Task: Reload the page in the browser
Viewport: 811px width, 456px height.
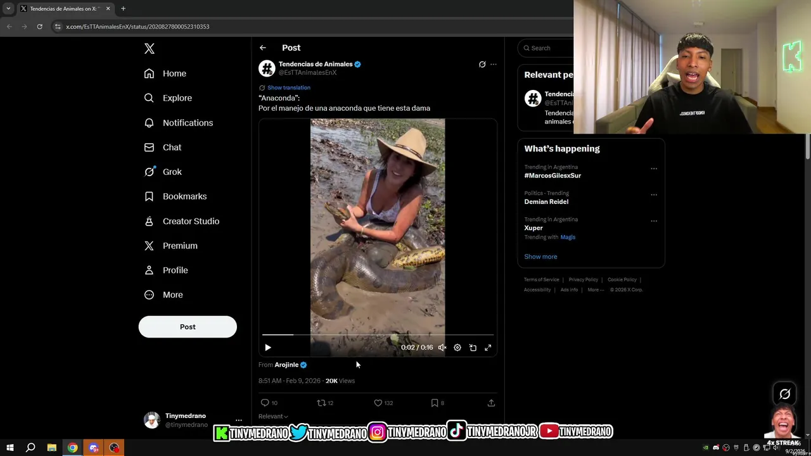Action: (x=39, y=27)
